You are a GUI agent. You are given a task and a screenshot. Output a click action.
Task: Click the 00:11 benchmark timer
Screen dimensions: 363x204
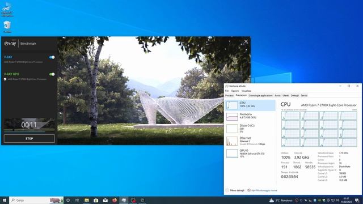click(x=29, y=125)
